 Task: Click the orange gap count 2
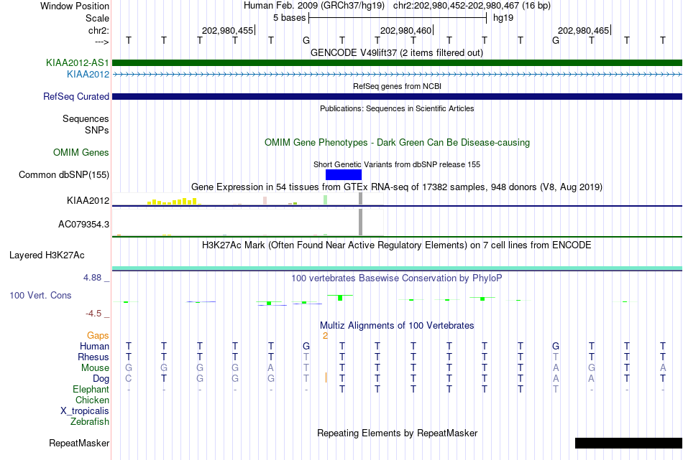pos(325,336)
